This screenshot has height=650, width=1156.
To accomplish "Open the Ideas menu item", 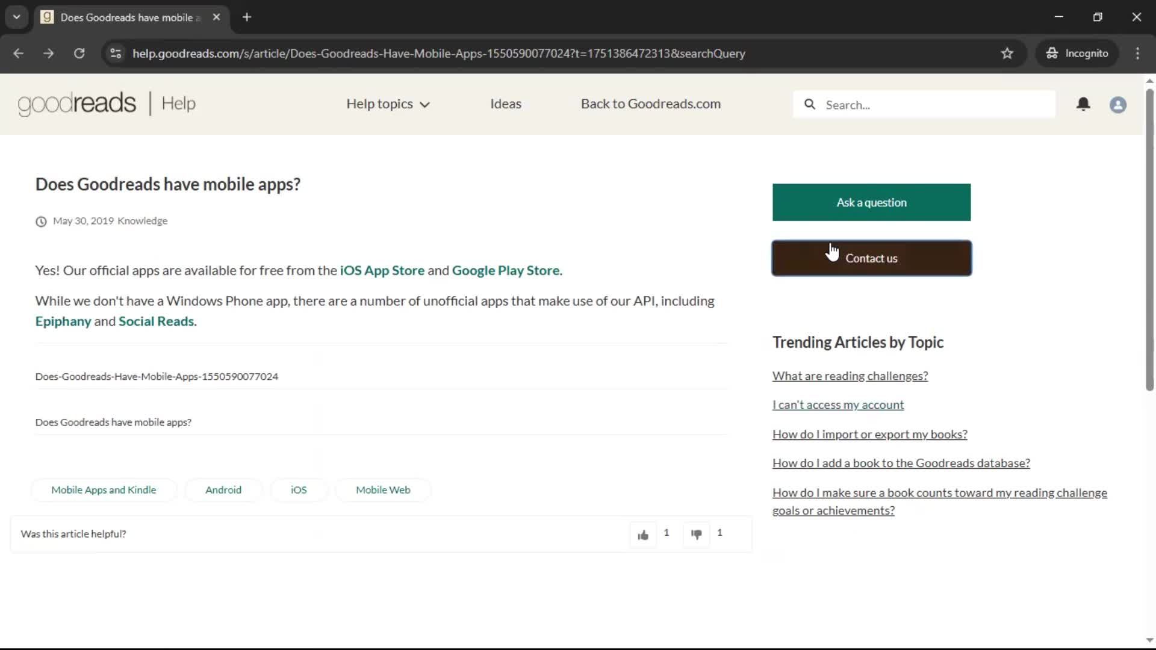I will (506, 104).
